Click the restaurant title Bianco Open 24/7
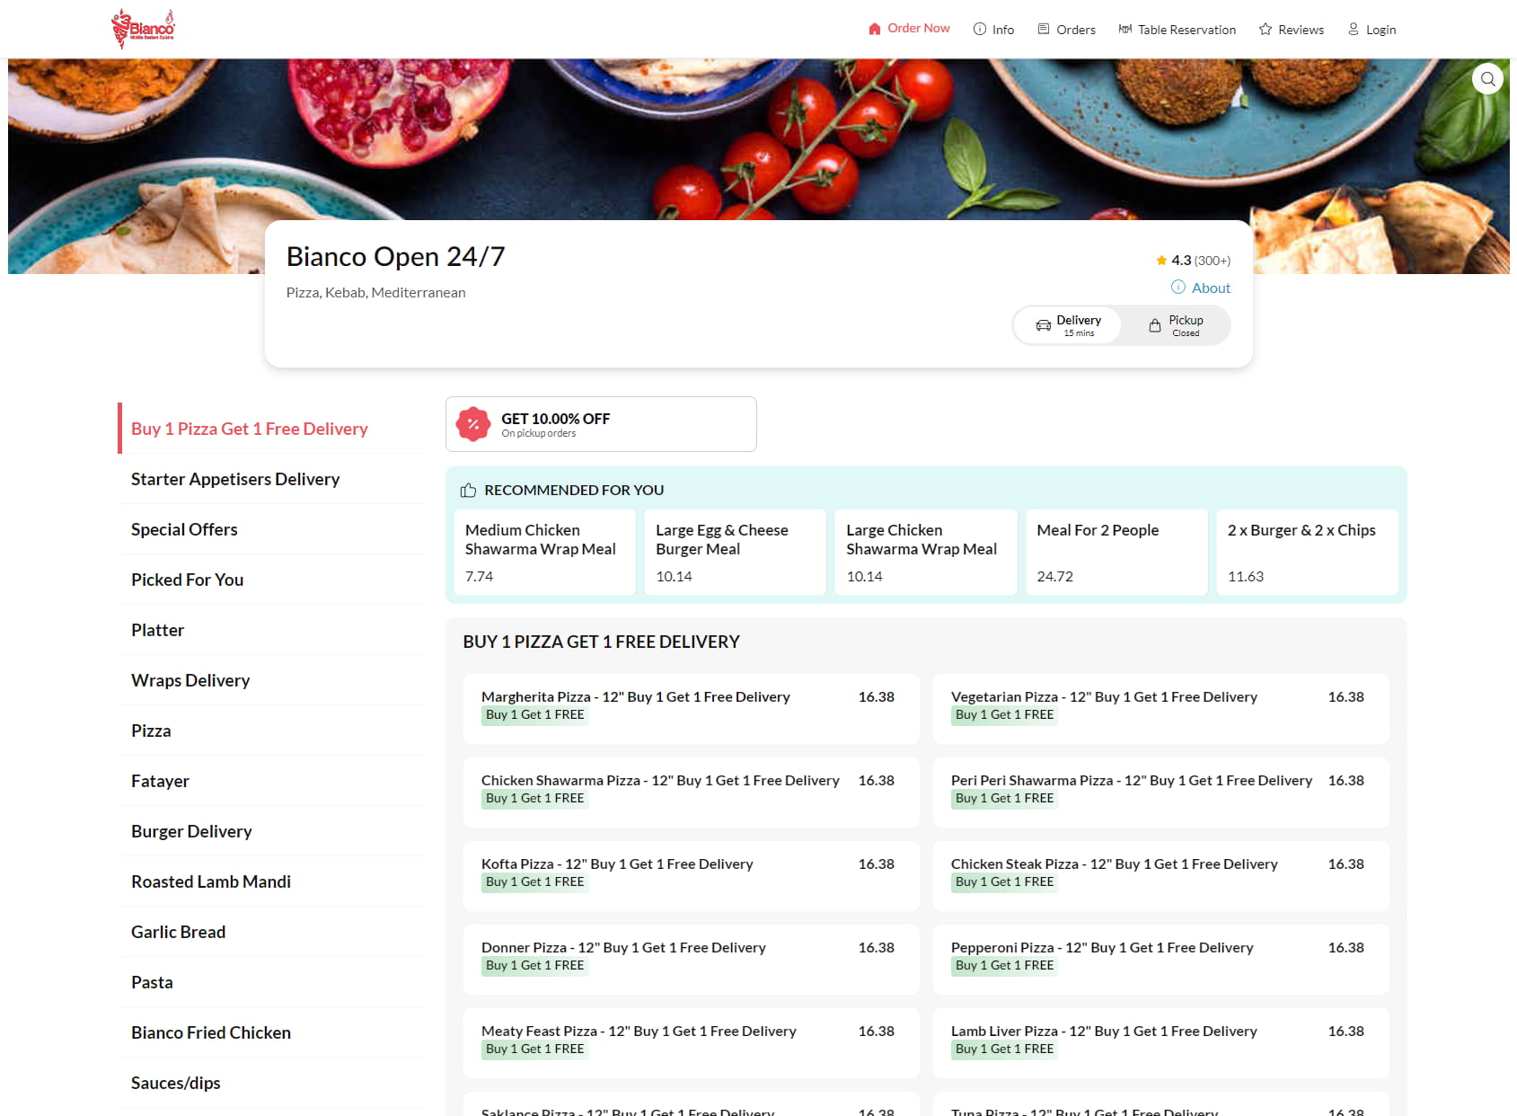 (x=395, y=257)
